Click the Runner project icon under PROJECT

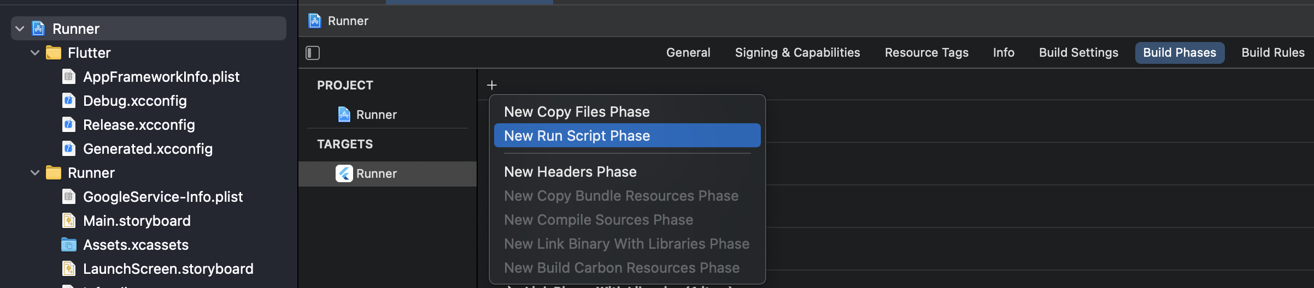[x=344, y=115]
